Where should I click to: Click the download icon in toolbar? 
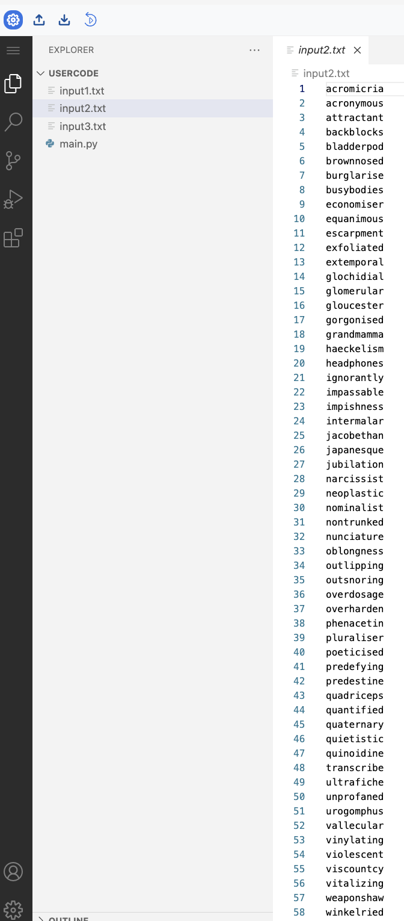point(64,19)
